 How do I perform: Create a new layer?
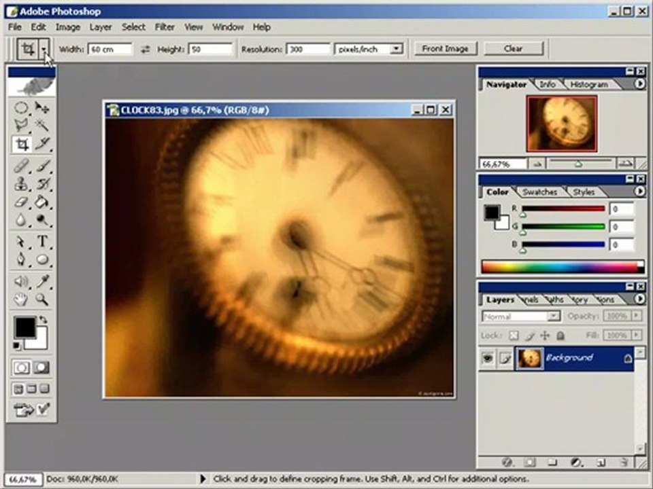point(600,462)
